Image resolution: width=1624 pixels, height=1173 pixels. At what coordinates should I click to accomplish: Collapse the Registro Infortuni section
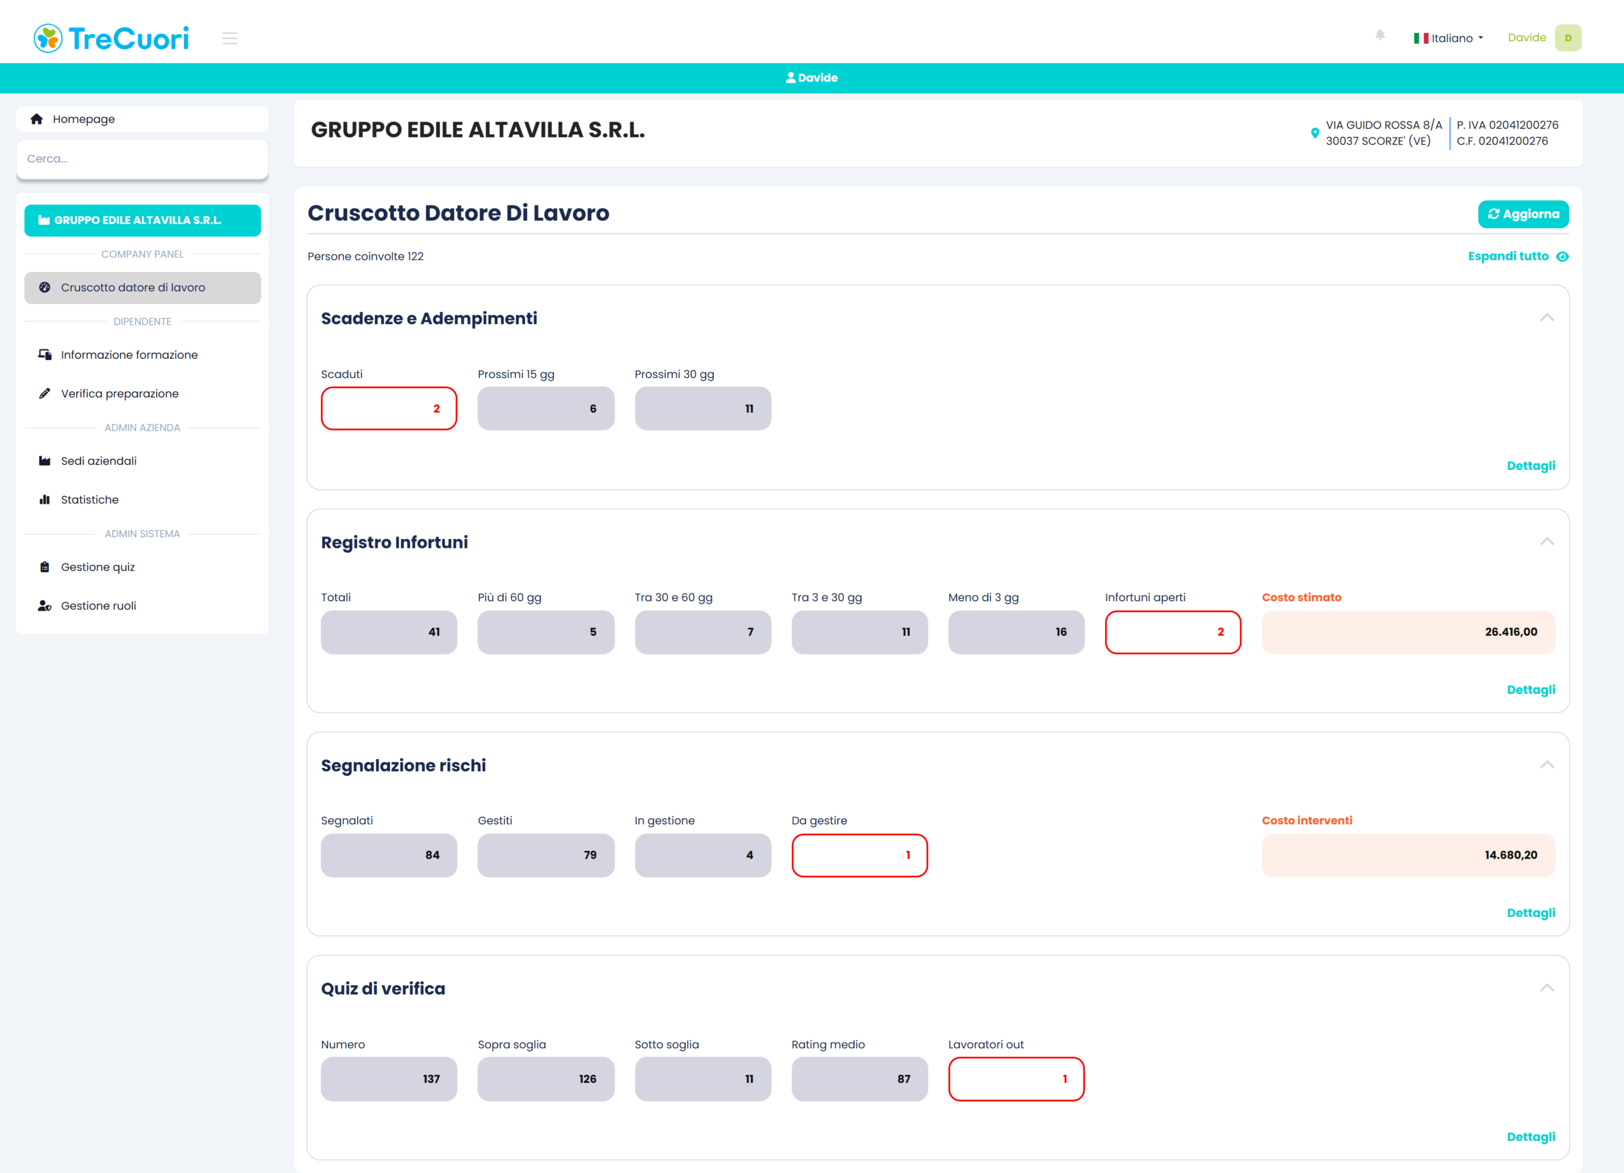click(1547, 541)
